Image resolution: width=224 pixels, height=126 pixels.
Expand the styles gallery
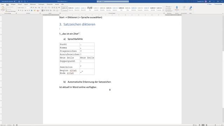163,10
